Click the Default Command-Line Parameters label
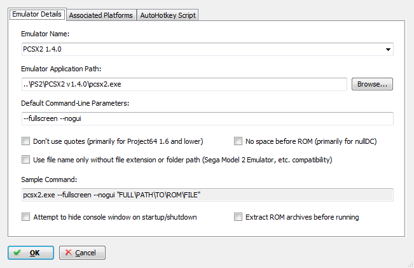Screen dimensions: 414x268 point(75,103)
